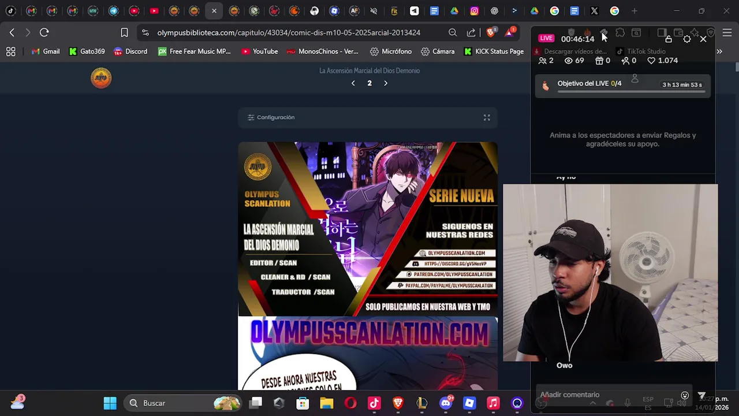Open Roblox from the taskbar
Image resolution: width=739 pixels, height=416 pixels.
469,403
